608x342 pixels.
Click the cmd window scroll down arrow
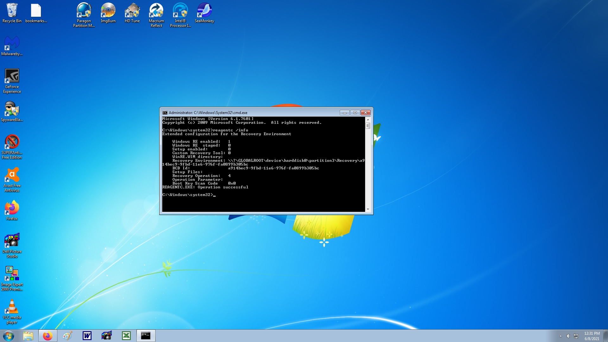[368, 209]
